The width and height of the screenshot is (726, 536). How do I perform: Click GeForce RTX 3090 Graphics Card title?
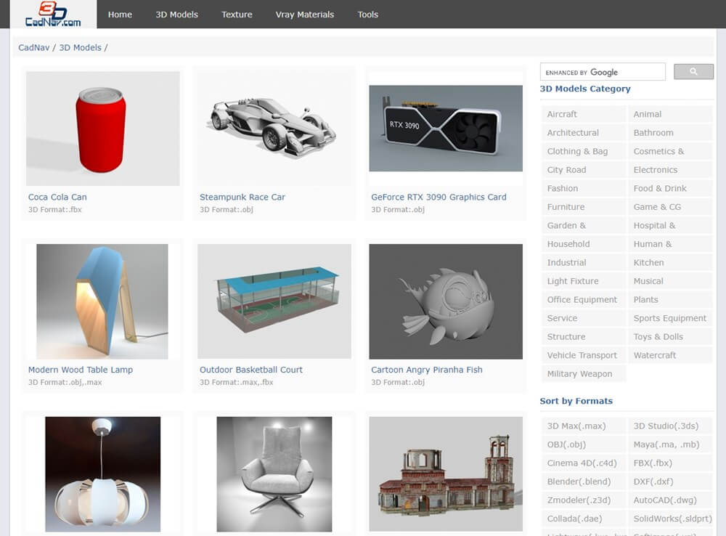click(439, 197)
